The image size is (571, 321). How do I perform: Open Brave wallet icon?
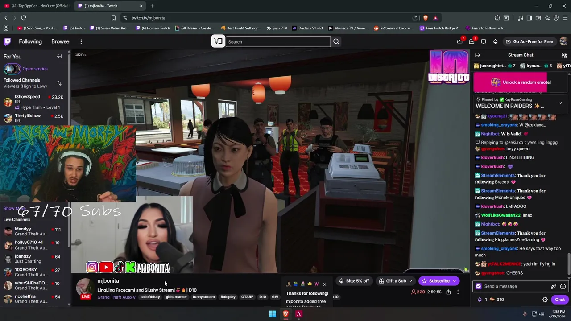pos(538,18)
